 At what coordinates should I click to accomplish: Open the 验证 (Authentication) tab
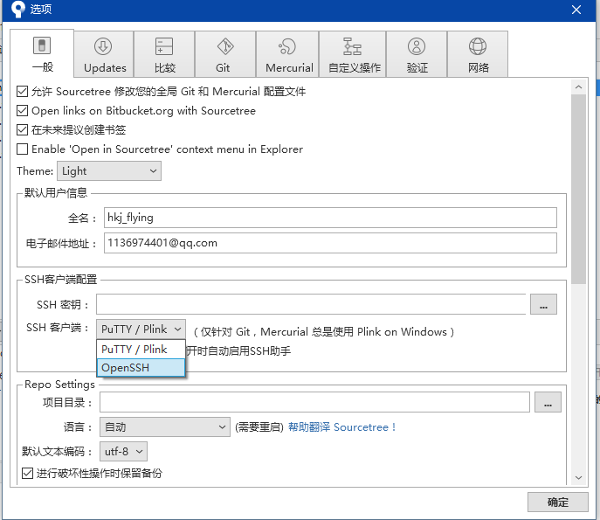click(417, 54)
